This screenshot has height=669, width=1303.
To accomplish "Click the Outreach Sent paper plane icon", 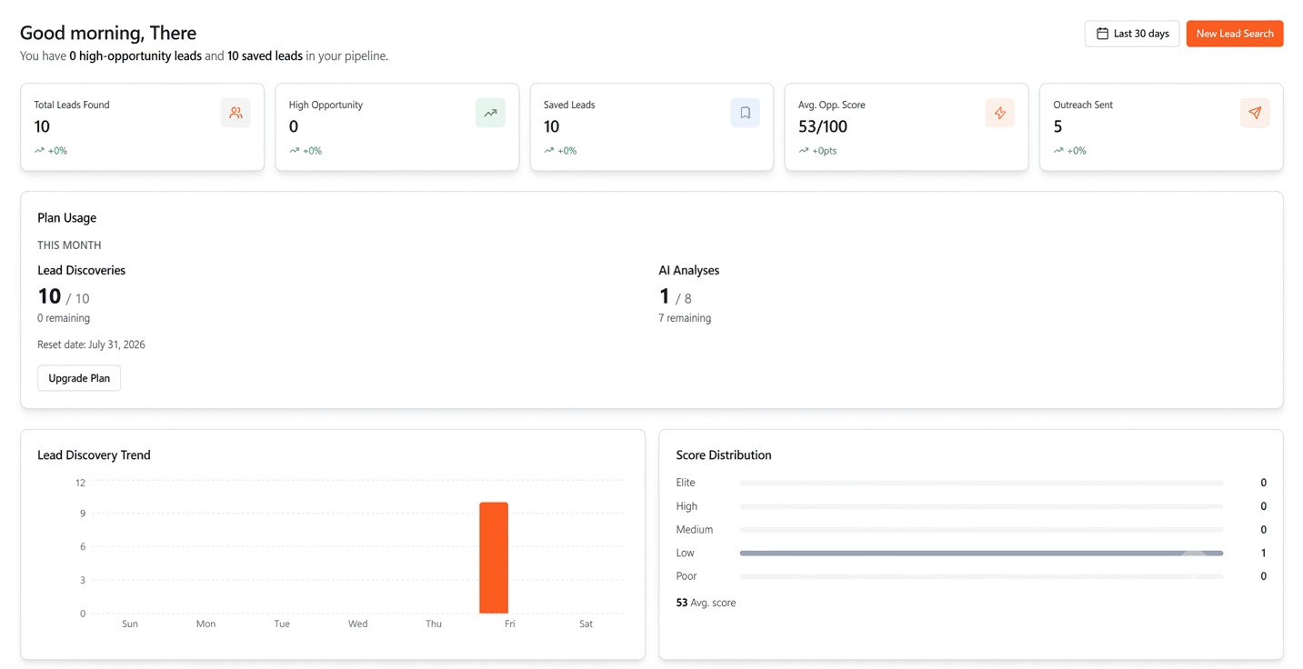I will pos(1255,113).
